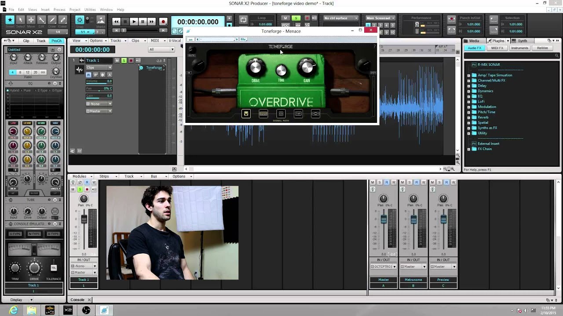Viewport: 563px width, 316px height.
Task: Open the last signal path module in Toneforge
Action: coord(315,114)
